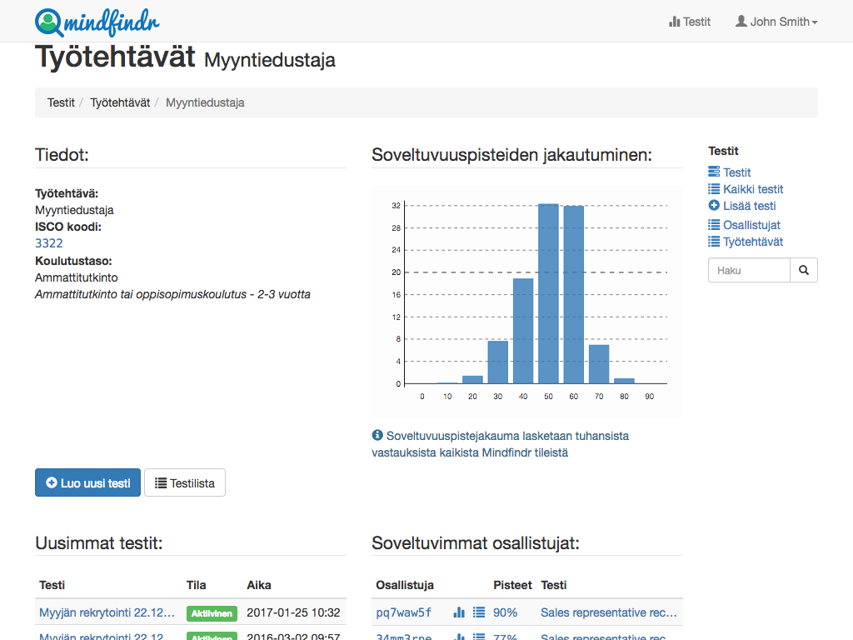Screen dimensions: 853x640
Task: Click the Pisteet column header
Action: 512,585
